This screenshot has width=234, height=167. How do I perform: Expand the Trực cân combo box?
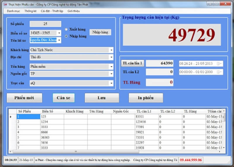[x=111, y=83]
